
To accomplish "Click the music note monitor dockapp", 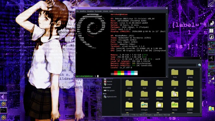I will click(211, 37).
